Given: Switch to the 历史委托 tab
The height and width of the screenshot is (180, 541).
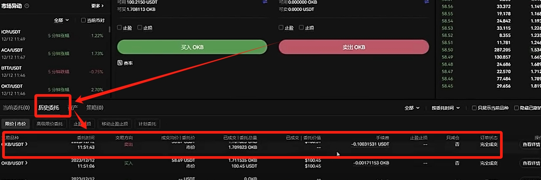Looking at the screenshot, I should point(49,108).
